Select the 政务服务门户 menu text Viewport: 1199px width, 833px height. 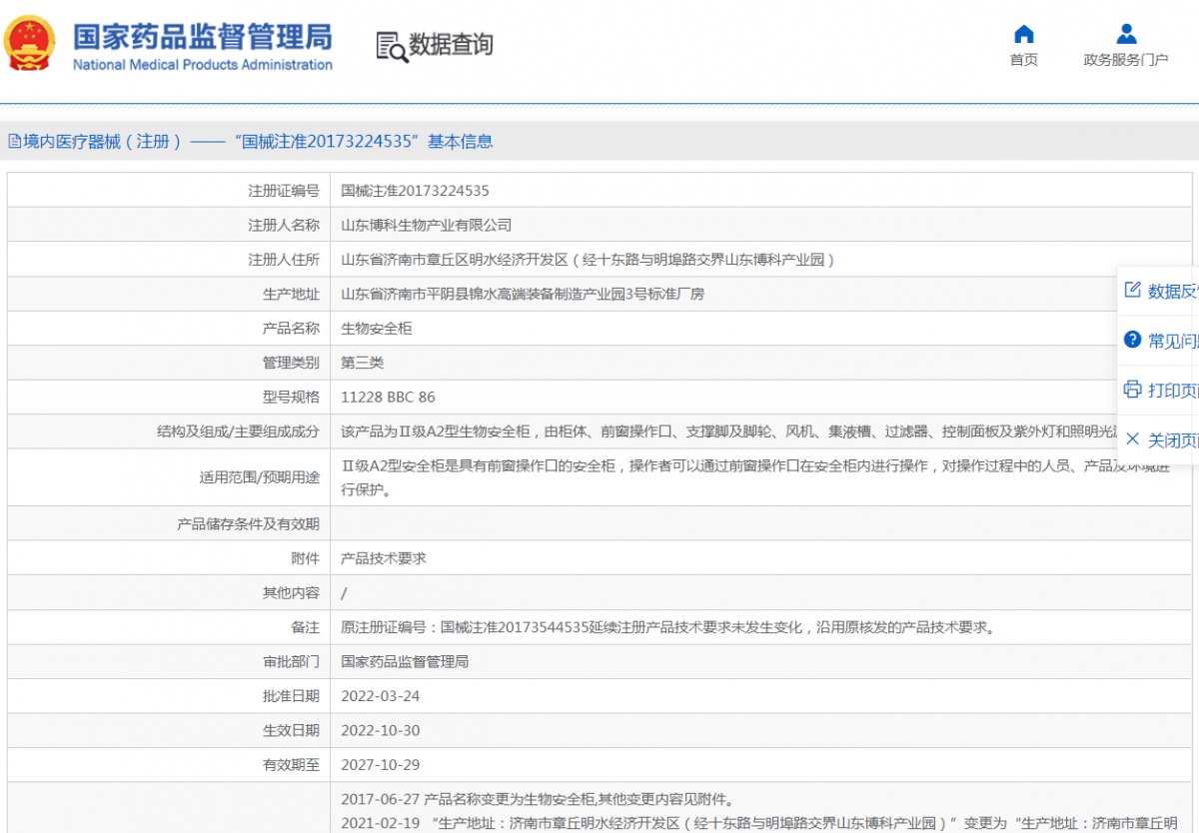[x=1126, y=60]
